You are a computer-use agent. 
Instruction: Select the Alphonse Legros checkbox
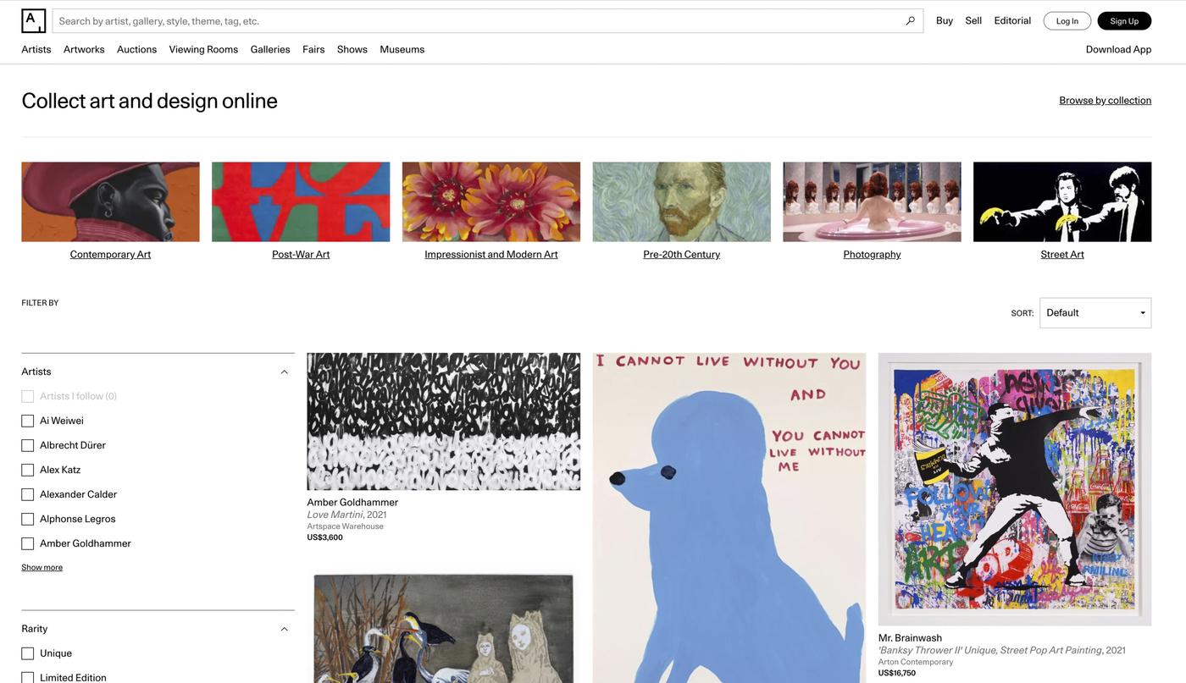coord(27,519)
